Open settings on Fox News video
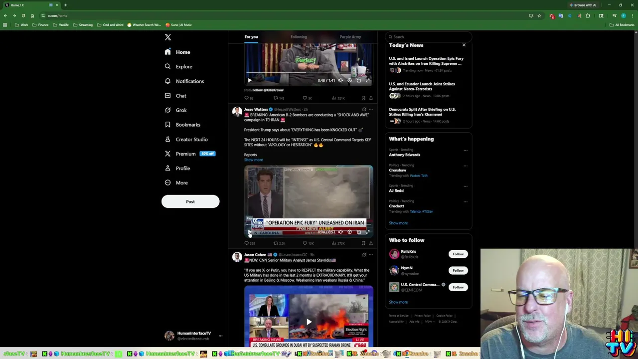 (x=349, y=232)
